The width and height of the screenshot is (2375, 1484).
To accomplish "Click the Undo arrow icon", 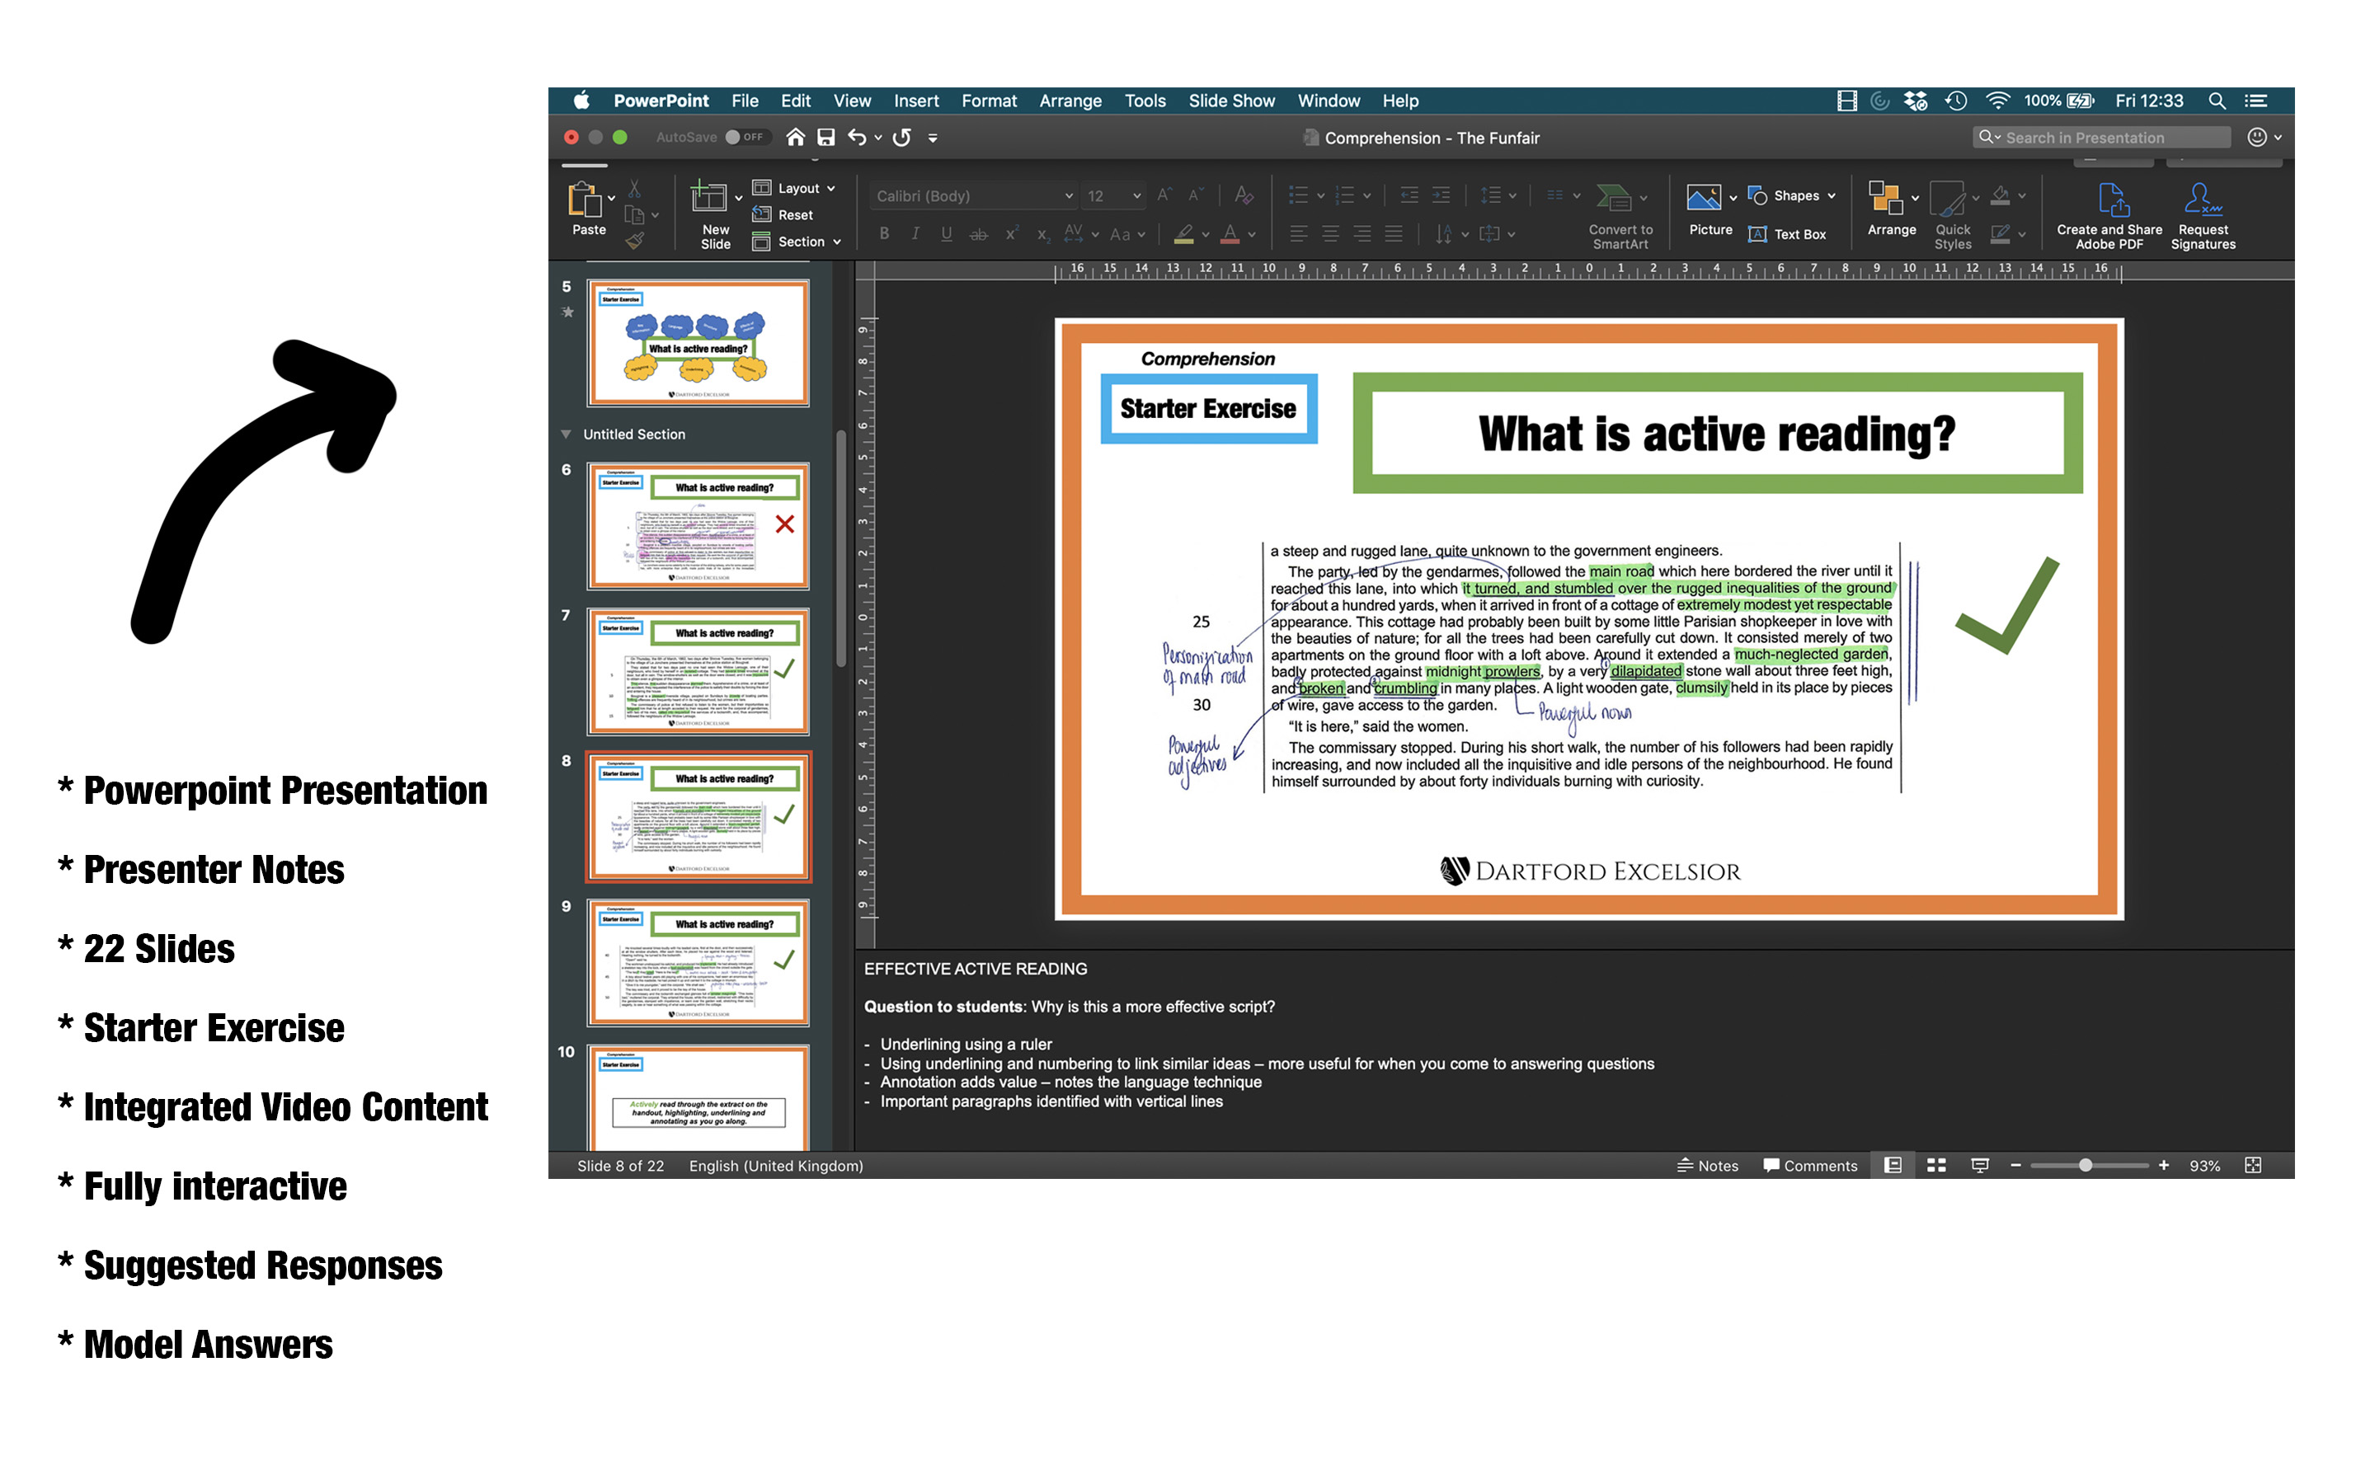I will [857, 138].
